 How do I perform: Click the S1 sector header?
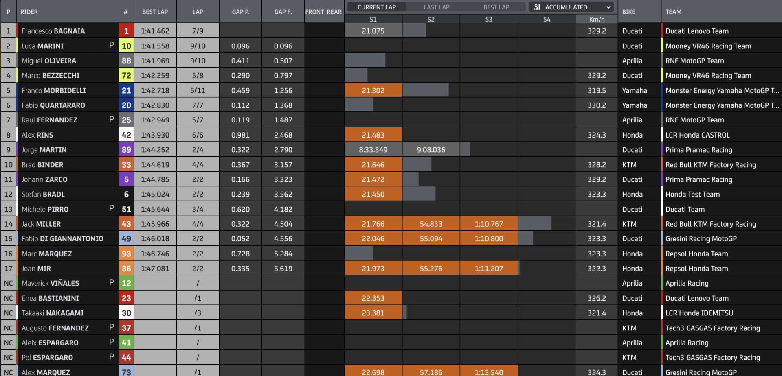point(373,19)
